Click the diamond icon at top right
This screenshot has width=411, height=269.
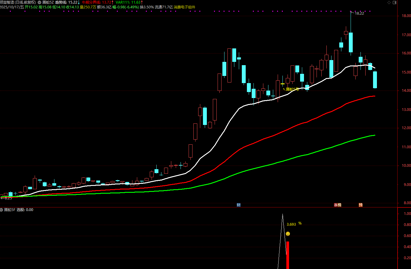[389, 2]
